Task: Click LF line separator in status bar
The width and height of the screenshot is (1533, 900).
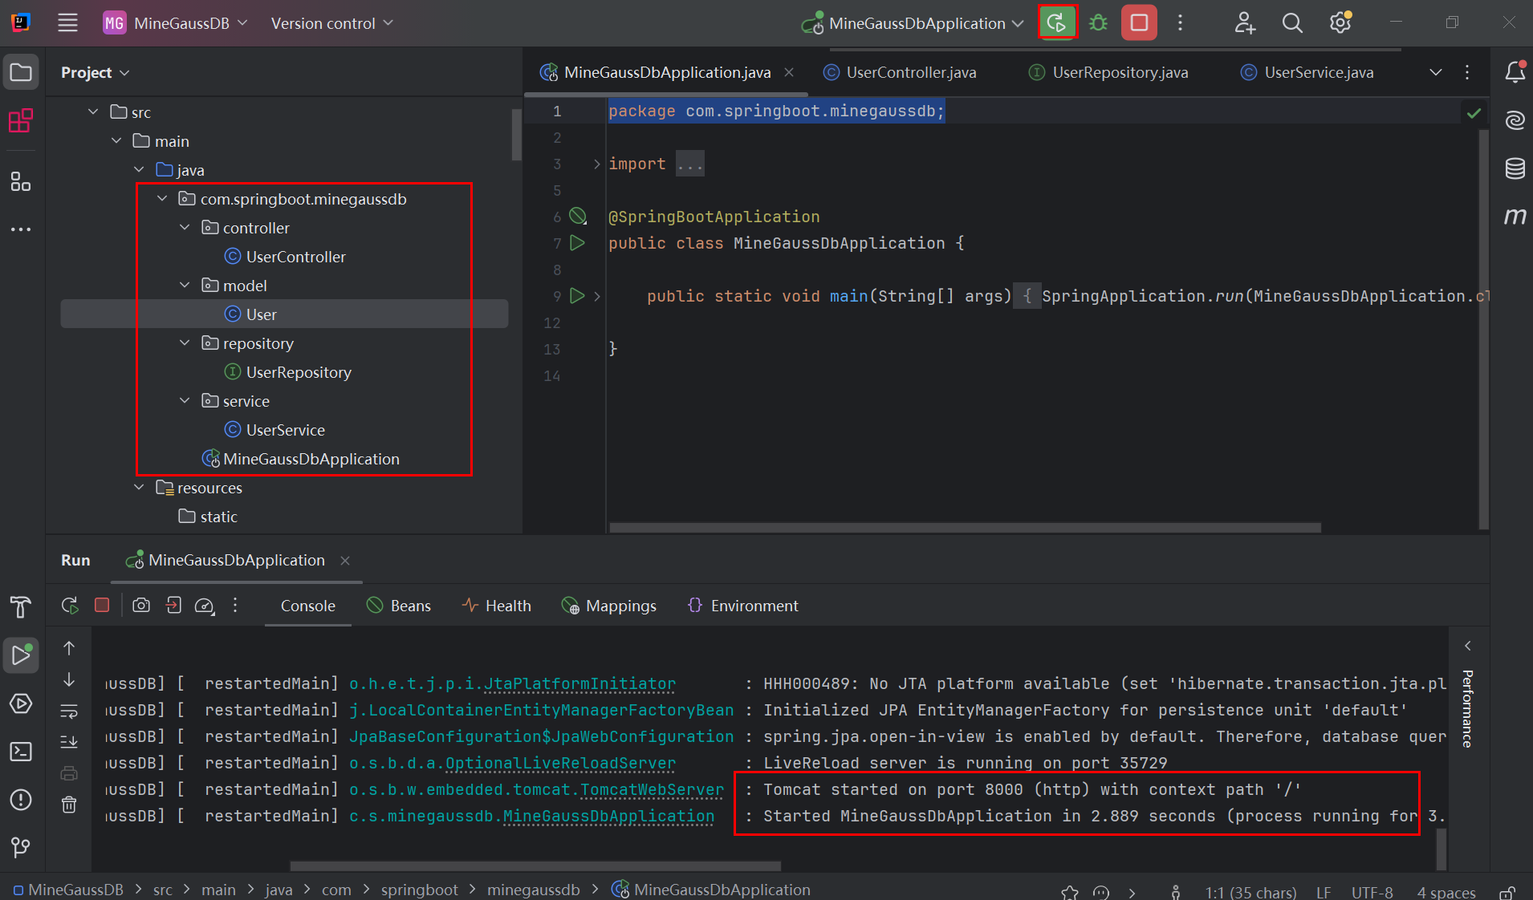Action: pos(1324,892)
